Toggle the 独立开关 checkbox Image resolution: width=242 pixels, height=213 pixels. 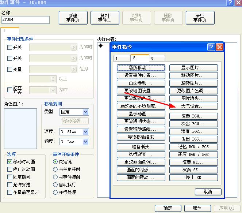(x=9, y=90)
